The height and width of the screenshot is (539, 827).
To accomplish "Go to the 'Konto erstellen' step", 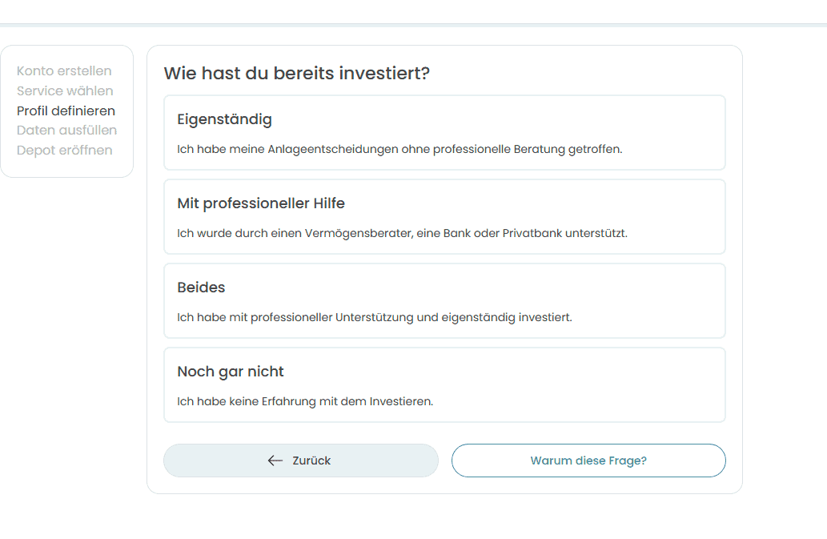I will pyautogui.click(x=64, y=71).
